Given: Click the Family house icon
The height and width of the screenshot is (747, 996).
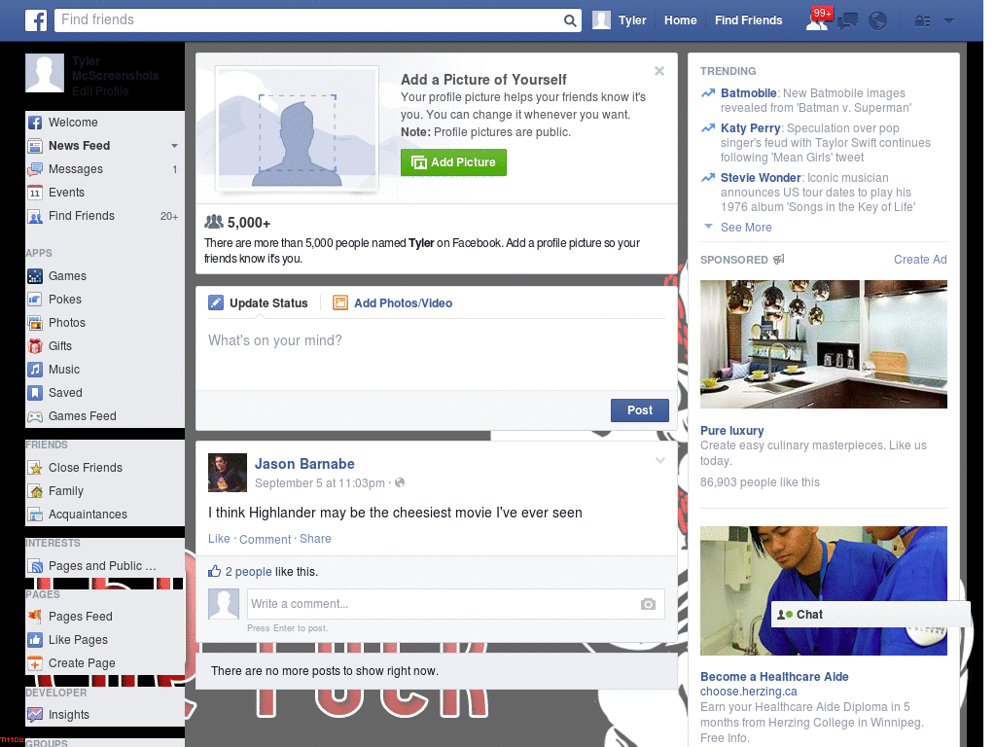Looking at the screenshot, I should 35,491.
